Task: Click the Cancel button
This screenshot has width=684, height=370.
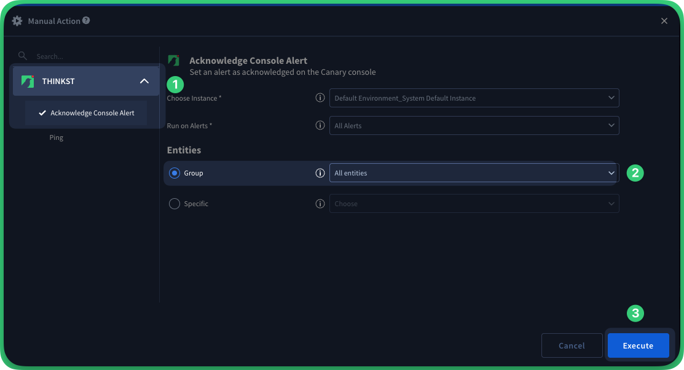Action: [572, 345]
